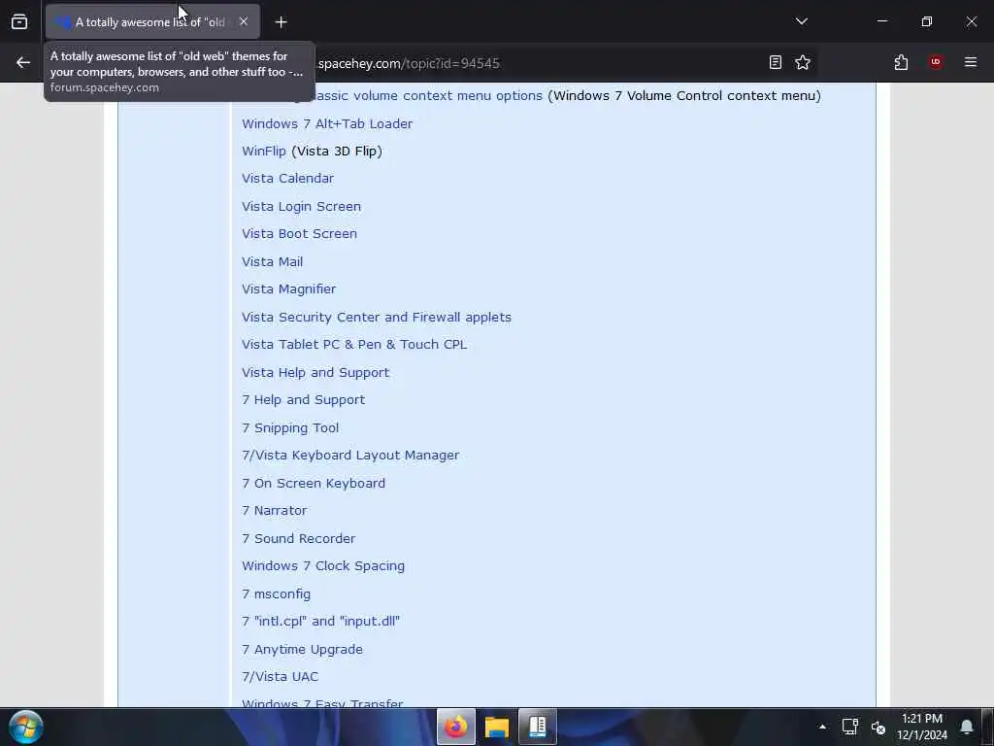
Task: Open 7 Snipping Tool link
Action: [290, 427]
